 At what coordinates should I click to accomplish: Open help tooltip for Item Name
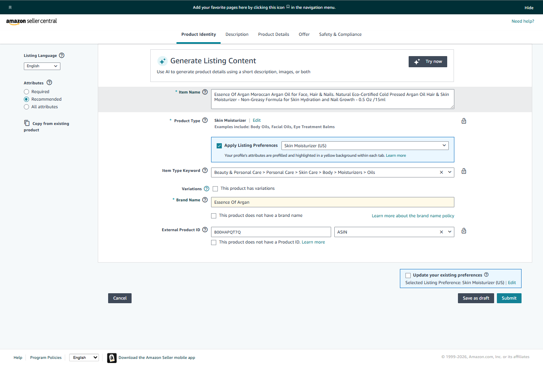tap(205, 92)
